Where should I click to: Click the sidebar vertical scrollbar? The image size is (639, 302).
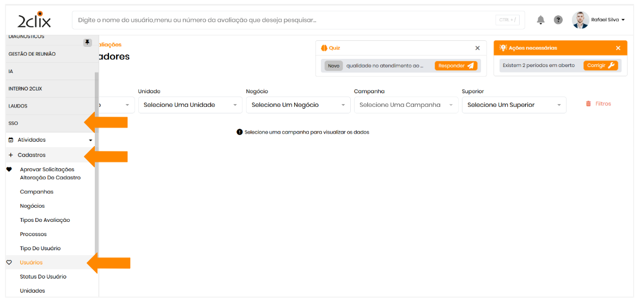coord(97,164)
